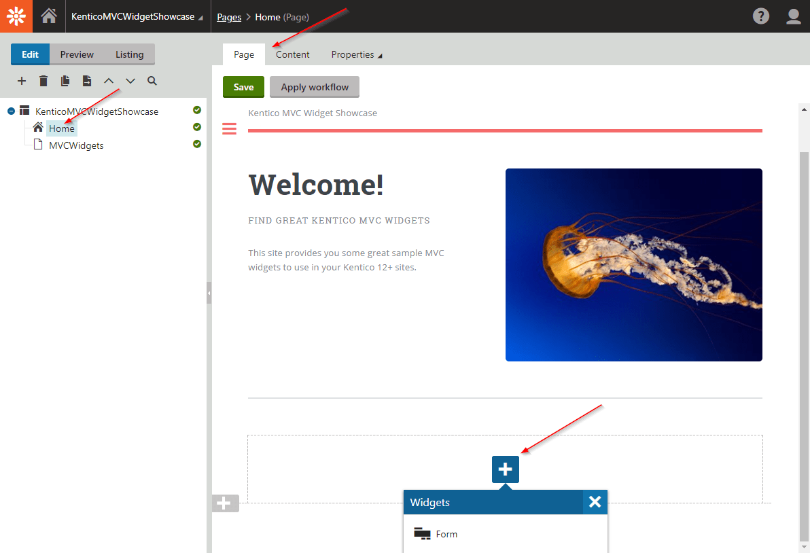
Task: Click the scrollbar down arrow
Action: pos(804,548)
